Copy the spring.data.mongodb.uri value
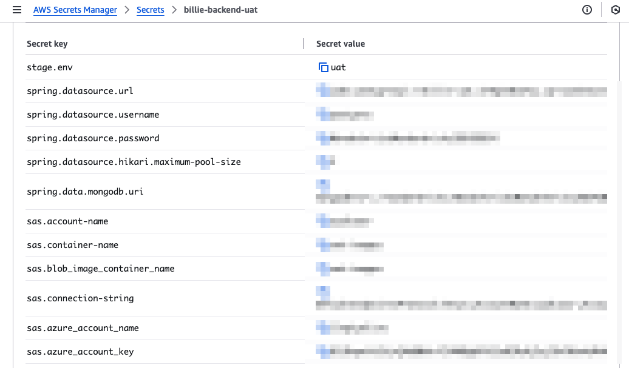This screenshot has width=629, height=368. [324, 184]
